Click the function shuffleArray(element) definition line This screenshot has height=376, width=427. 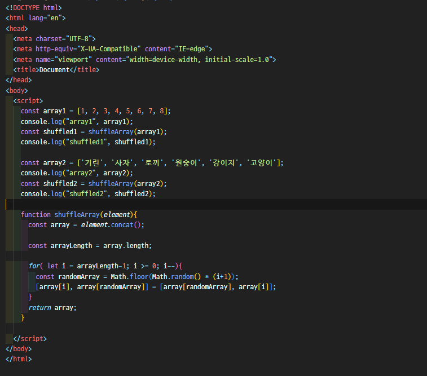pyautogui.click(x=79, y=215)
